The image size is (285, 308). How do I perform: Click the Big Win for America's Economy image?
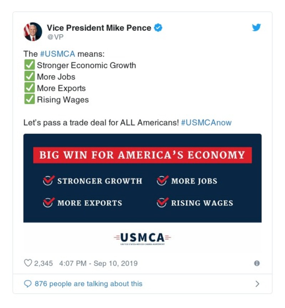click(x=142, y=178)
